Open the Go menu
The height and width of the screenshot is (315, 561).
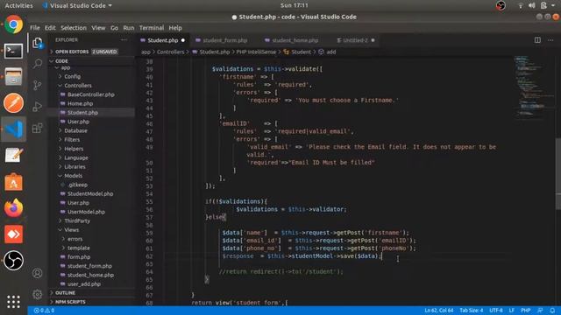pos(114,28)
